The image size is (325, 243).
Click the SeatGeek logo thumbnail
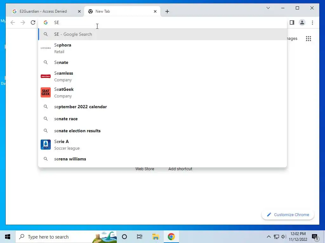[46, 92]
